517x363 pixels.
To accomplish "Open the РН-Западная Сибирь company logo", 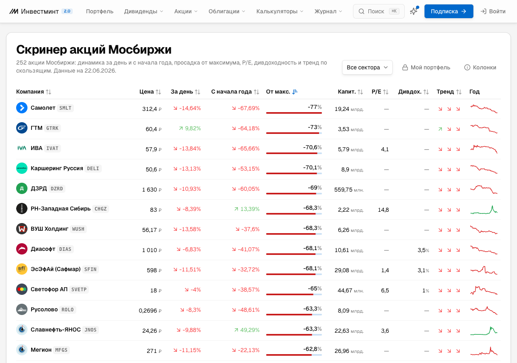I will pyautogui.click(x=22, y=209).
